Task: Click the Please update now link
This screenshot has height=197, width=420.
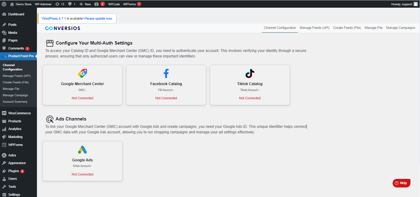Action: (x=98, y=18)
